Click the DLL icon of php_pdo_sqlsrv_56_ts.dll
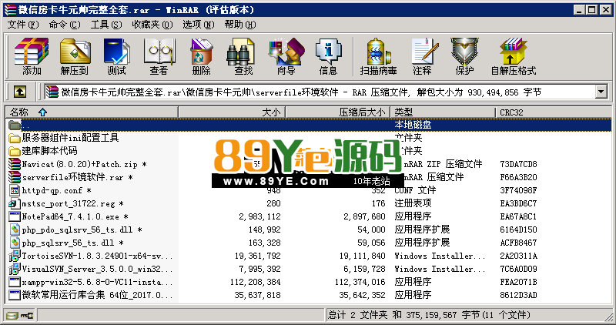The height and width of the screenshot is (325, 616). (15, 230)
